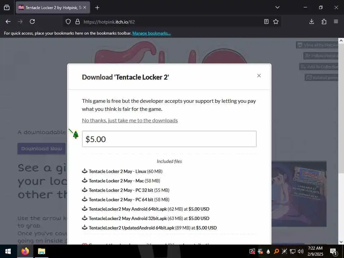The image size is (344, 258).
Task: Click download icon beside May - Mac file
Action: pos(85,180)
